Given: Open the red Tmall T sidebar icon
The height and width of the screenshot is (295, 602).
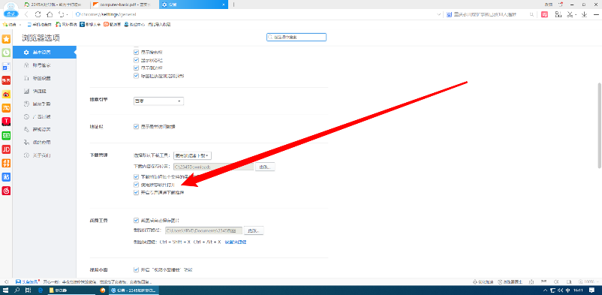Looking at the screenshot, I should pos(6,122).
